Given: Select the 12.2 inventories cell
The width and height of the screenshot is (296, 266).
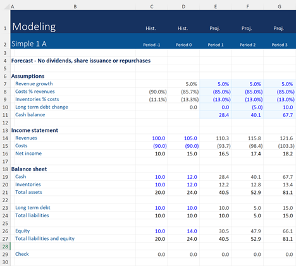Looking at the screenshot, I should coord(216,184).
